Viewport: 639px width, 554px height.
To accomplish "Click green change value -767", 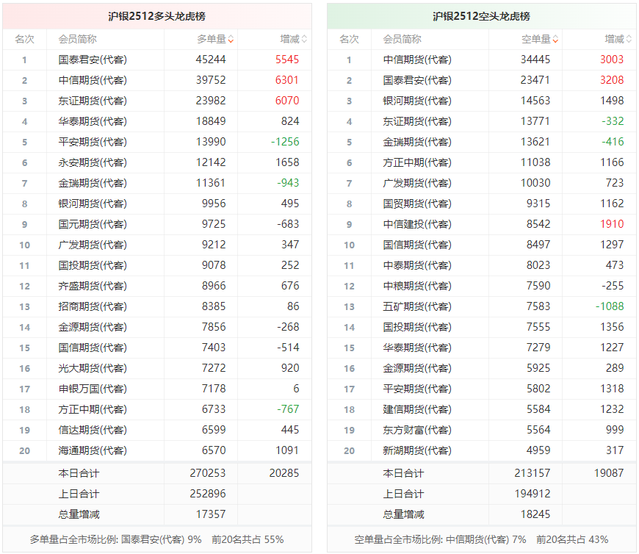I will [288, 409].
